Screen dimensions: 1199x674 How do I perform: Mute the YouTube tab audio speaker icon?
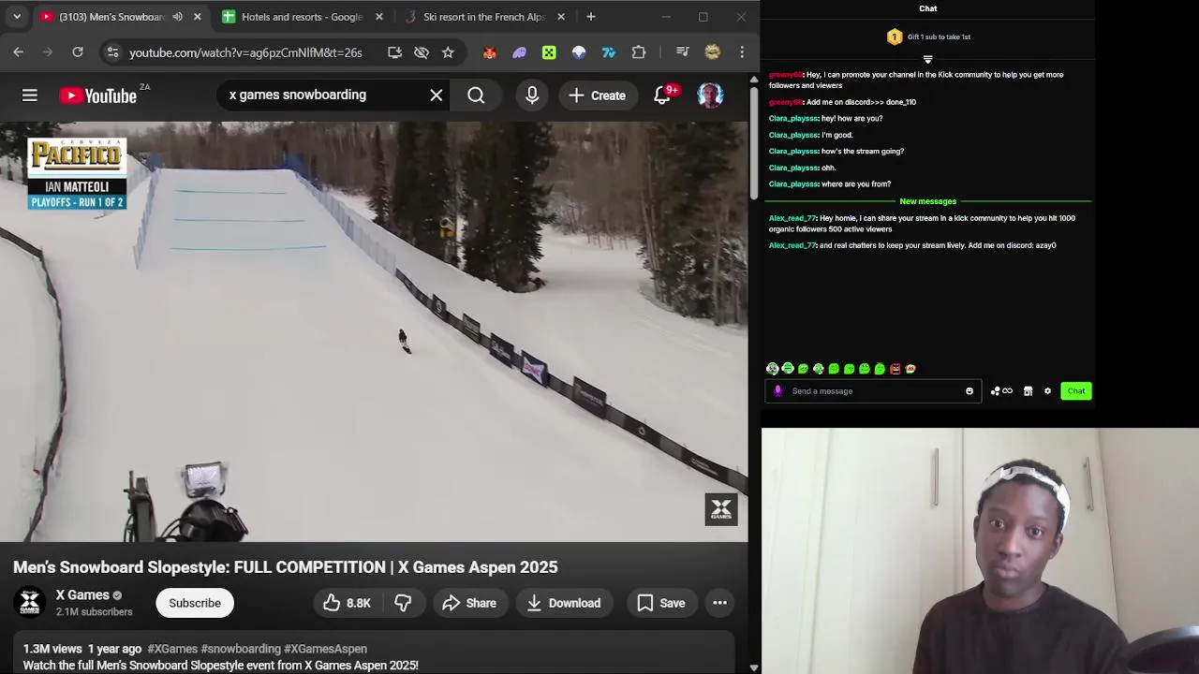[177, 17]
